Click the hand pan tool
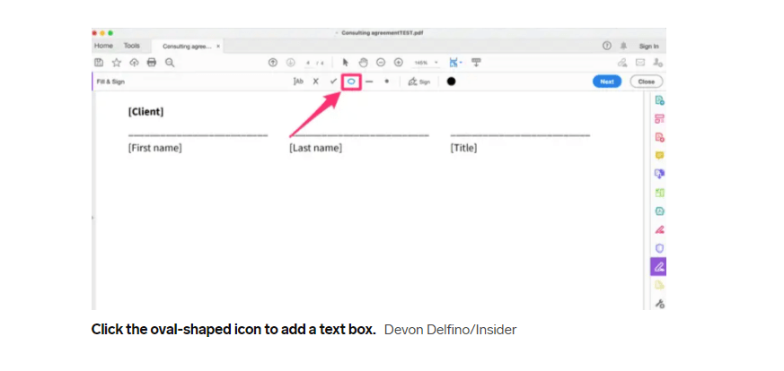The image size is (784, 371). [364, 63]
